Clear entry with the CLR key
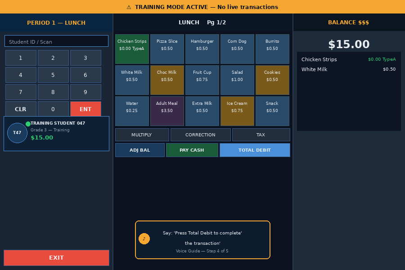This screenshot has height=270, width=405. click(x=21, y=109)
